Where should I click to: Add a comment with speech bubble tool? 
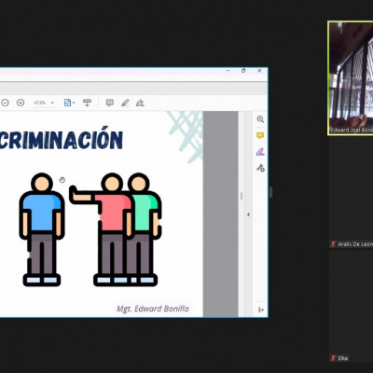click(x=110, y=103)
